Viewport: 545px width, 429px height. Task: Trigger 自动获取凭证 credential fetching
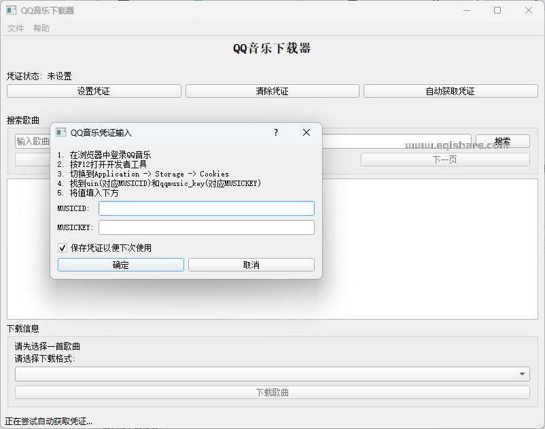452,90
